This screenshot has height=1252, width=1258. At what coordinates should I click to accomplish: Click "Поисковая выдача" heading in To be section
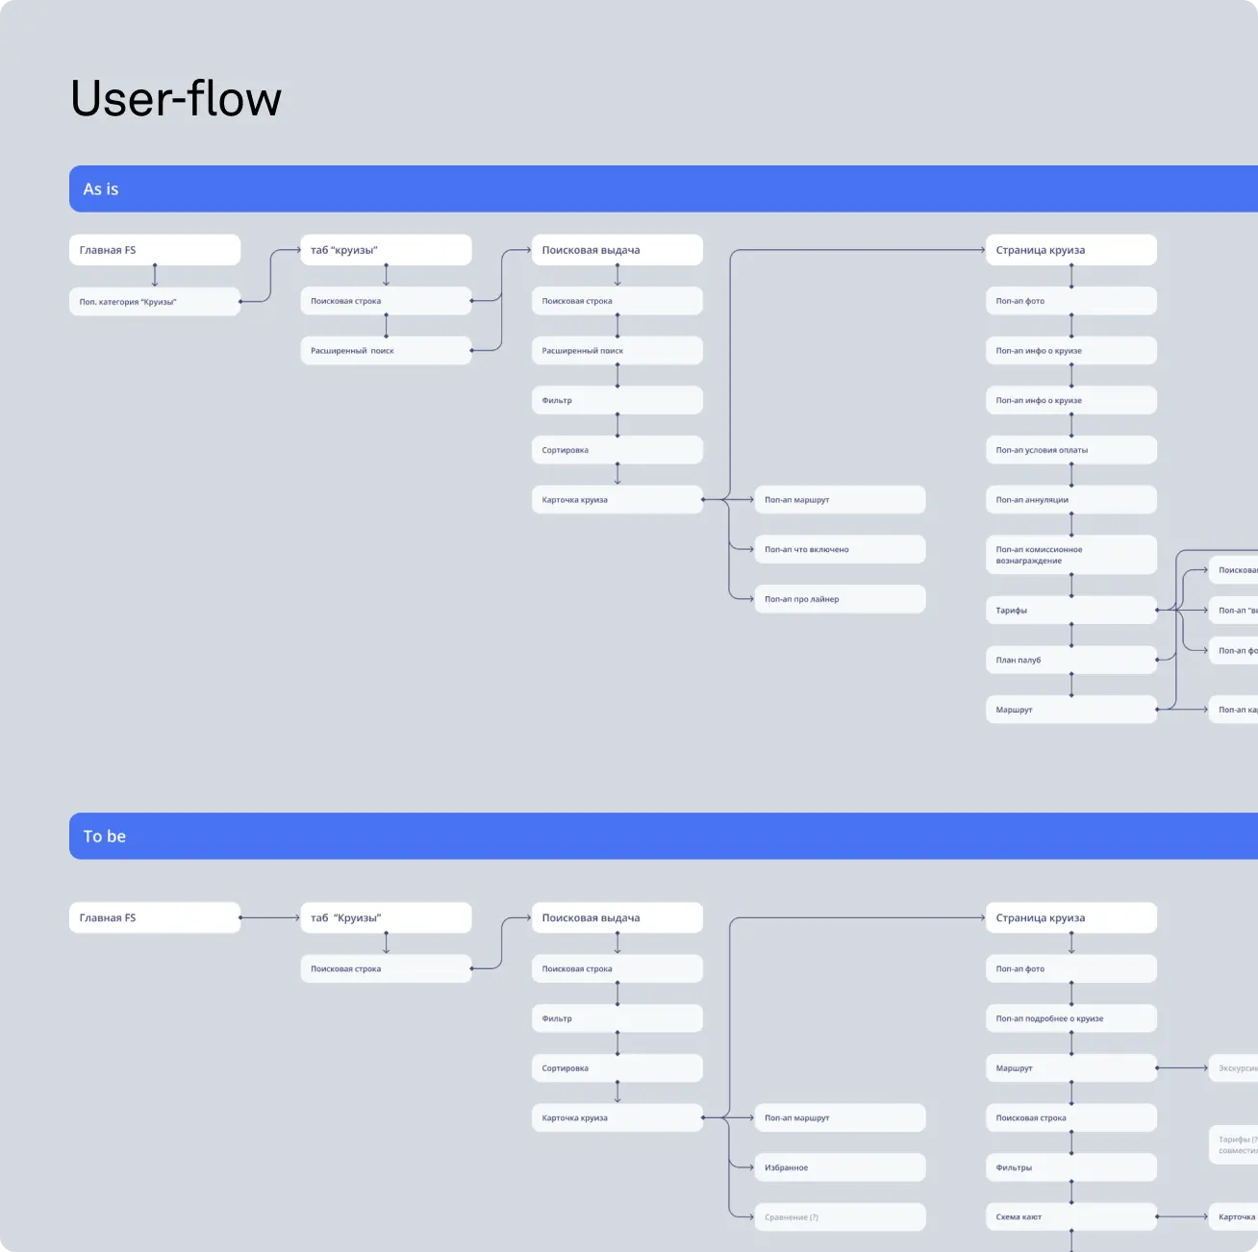tap(616, 918)
